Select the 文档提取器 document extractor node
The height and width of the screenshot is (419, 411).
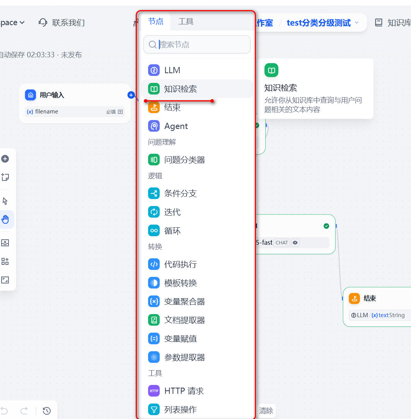point(184,320)
